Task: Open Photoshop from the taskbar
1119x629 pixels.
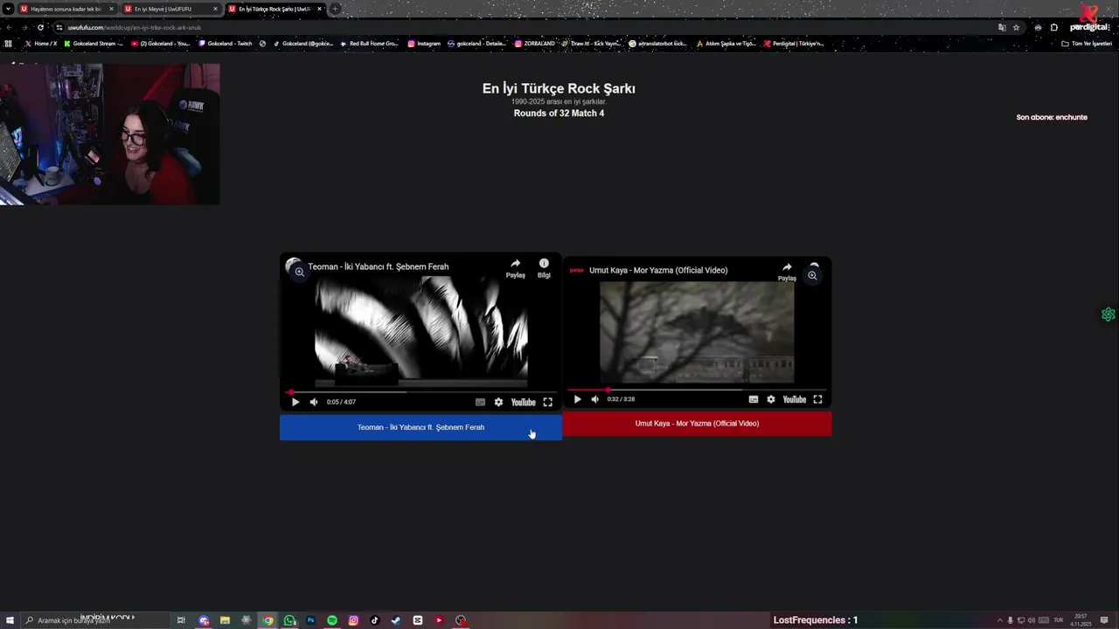Action: coord(310,620)
